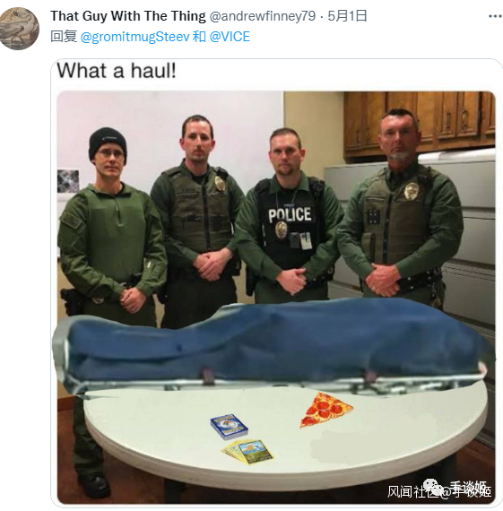The height and width of the screenshot is (511, 503).
Task: Open the attached police photo
Action: (x=276, y=298)
